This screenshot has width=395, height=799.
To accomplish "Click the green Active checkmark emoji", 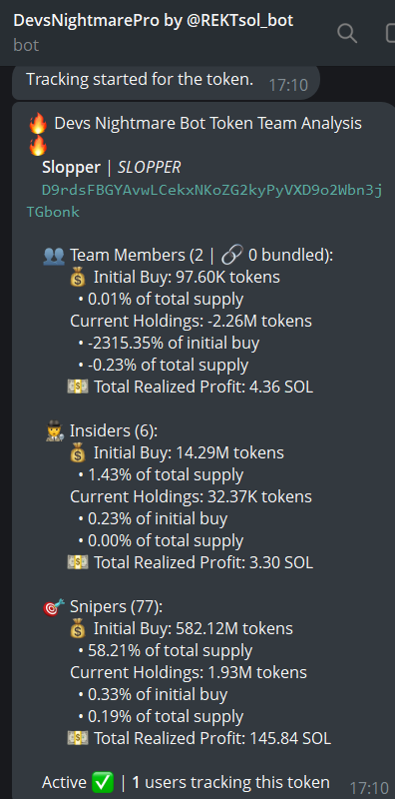I will tap(103, 782).
